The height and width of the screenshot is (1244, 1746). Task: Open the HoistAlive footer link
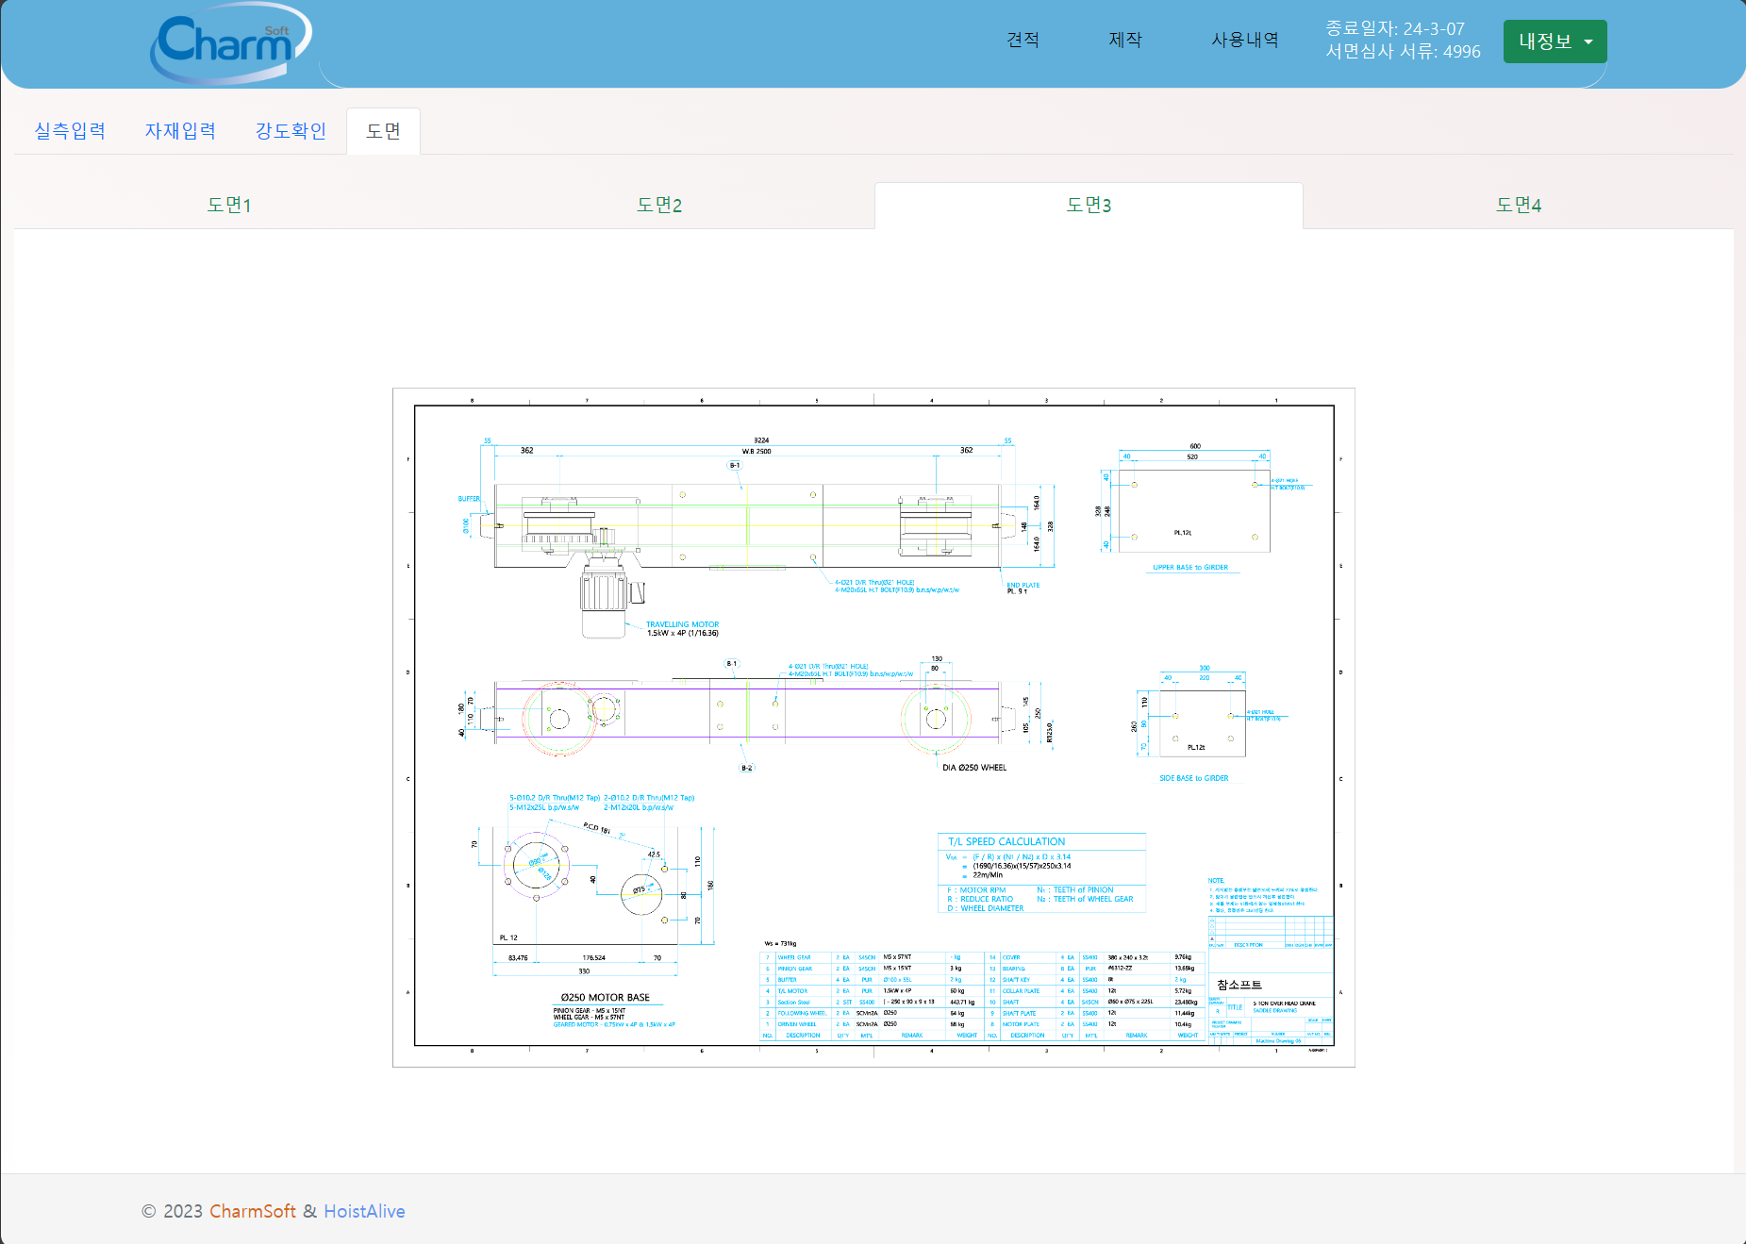click(364, 1211)
